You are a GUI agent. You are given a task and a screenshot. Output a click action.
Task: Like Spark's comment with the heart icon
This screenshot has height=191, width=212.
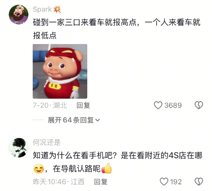[x=158, y=105]
